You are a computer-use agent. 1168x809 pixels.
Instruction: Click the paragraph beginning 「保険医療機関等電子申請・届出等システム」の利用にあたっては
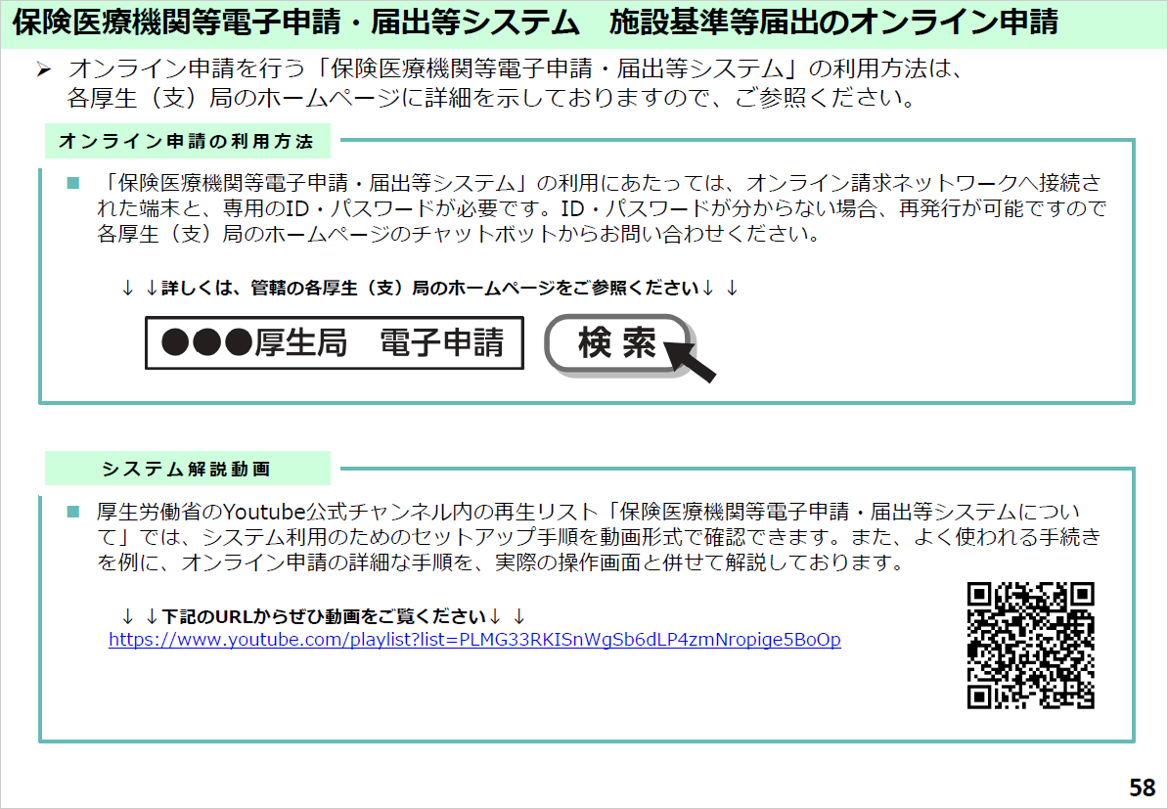(x=602, y=208)
